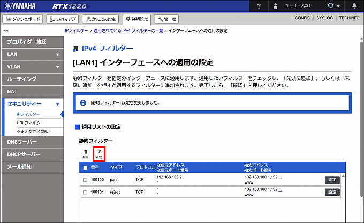Screen dimensions: 364x223
Task: Open the notification bell icon
Action: pos(354,6)
